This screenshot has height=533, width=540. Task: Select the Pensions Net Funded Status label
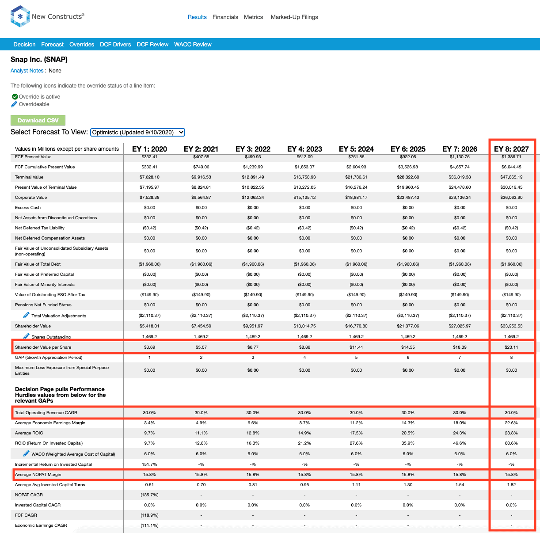pos(43,305)
